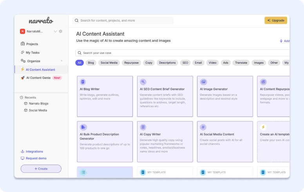
Task: Open Projects in the sidebar
Action: click(x=32, y=44)
